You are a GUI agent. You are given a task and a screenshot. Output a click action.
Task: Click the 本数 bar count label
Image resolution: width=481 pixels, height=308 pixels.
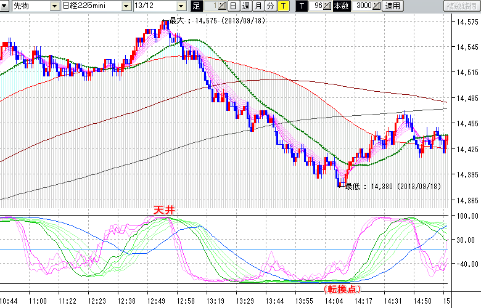click(x=341, y=6)
